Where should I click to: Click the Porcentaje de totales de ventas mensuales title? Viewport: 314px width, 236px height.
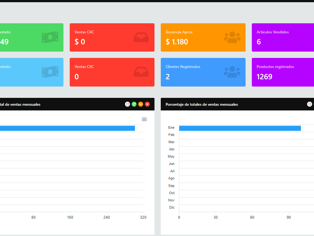pyautogui.click(x=202, y=104)
